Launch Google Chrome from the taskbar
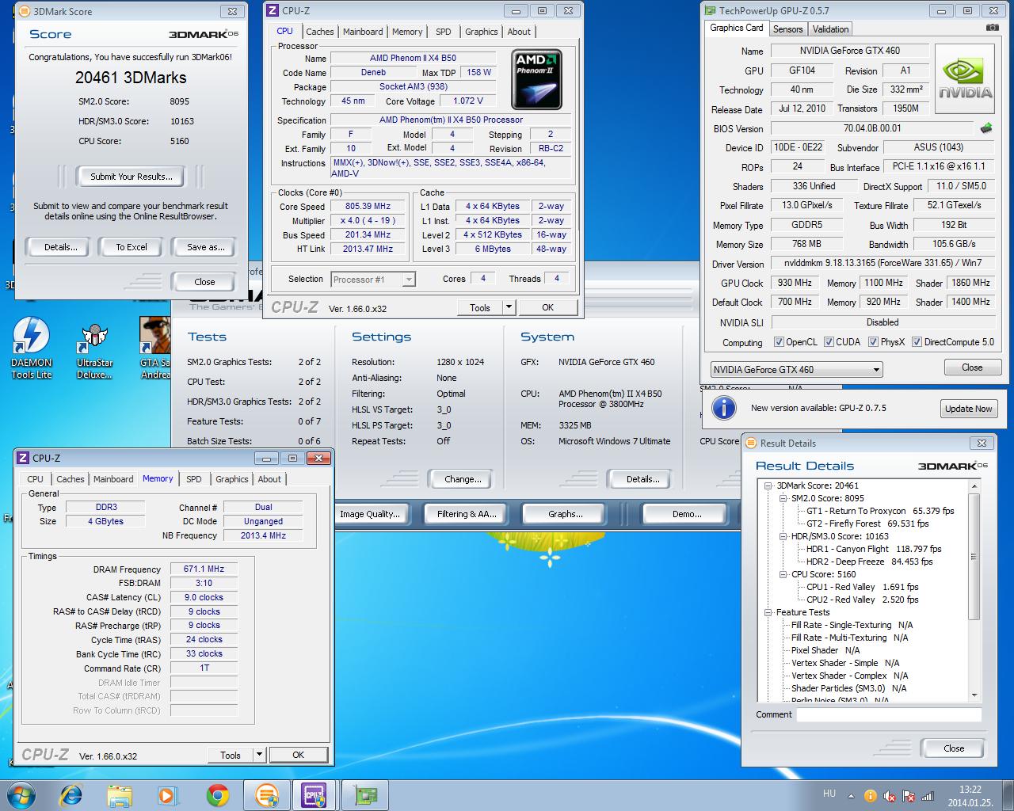Image resolution: width=1014 pixels, height=811 pixels. tap(218, 795)
